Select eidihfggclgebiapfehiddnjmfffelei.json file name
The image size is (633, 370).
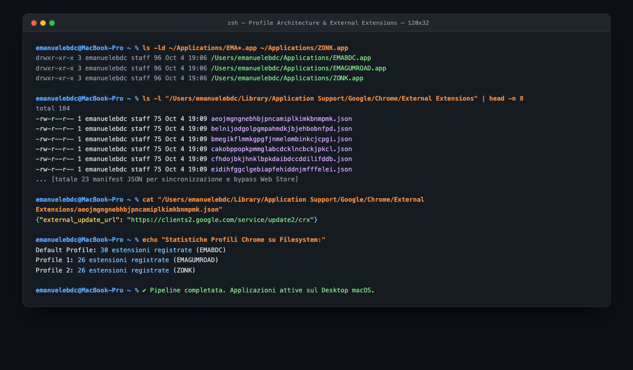click(x=281, y=169)
